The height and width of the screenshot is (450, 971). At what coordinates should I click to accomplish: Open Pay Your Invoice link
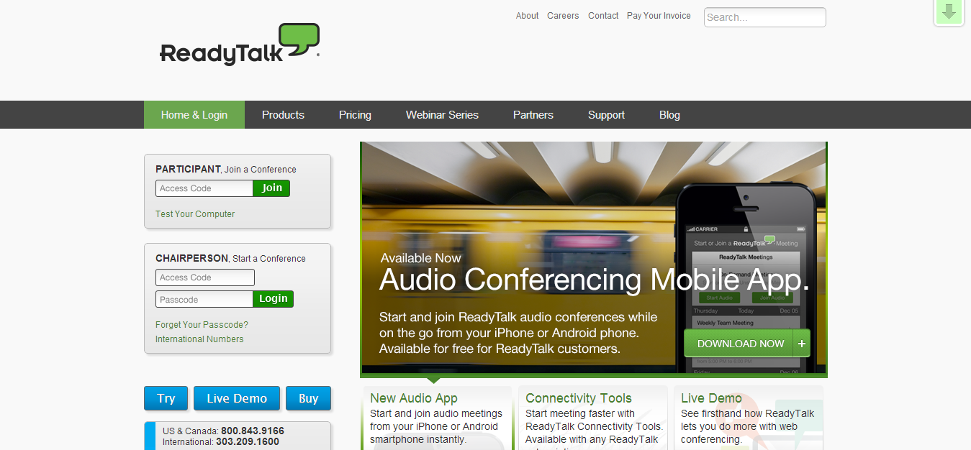click(x=659, y=16)
